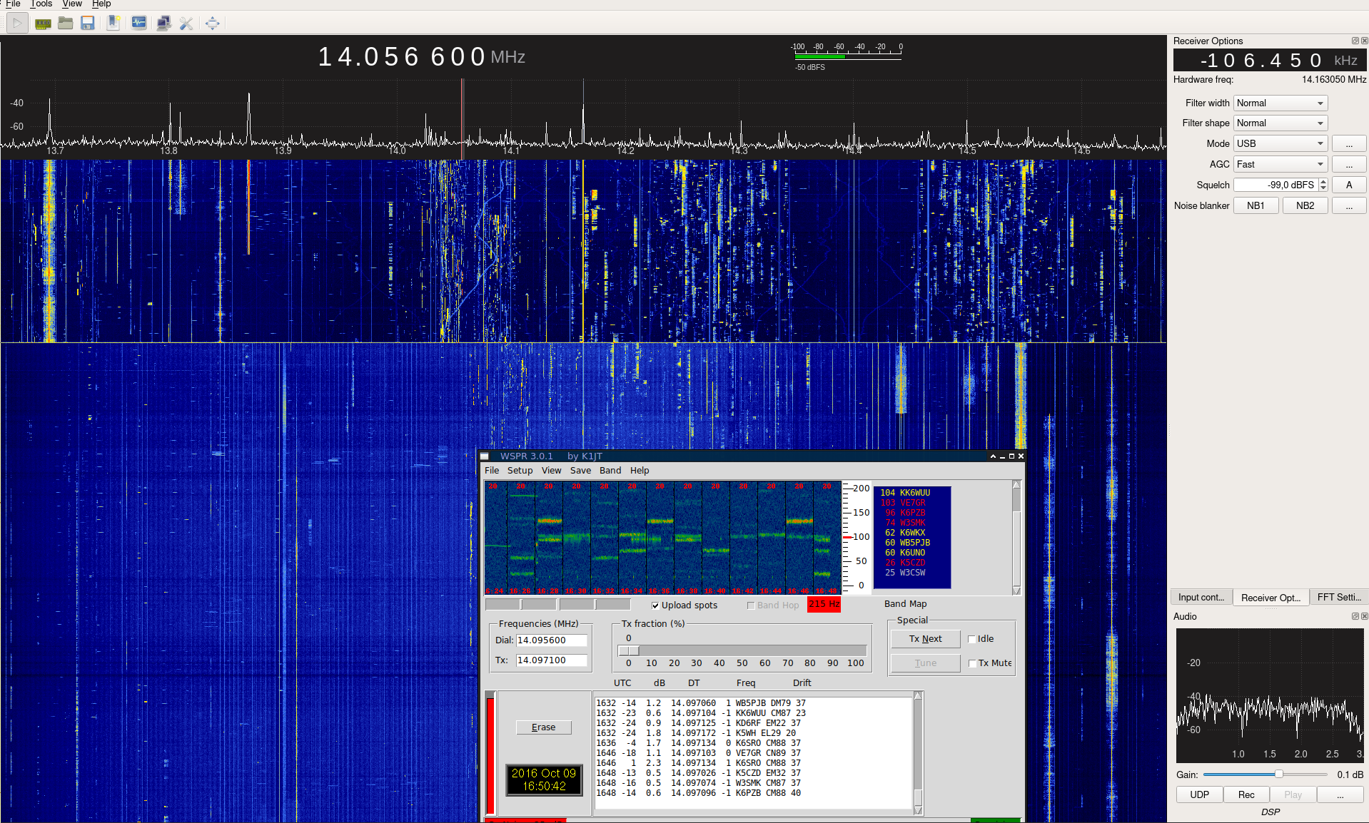
Task: Open the bookmark manager icon
Action: (x=113, y=24)
